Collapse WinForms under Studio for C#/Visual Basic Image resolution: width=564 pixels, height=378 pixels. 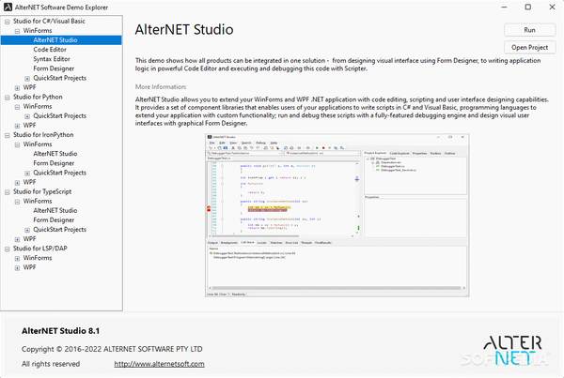[x=17, y=31]
